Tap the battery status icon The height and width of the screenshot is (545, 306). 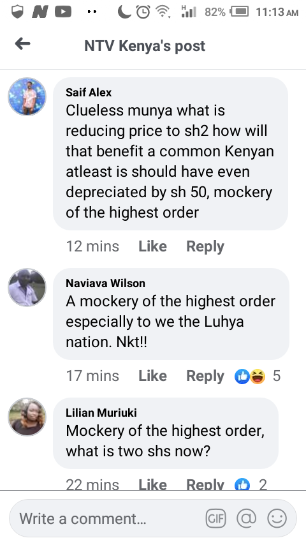tap(240, 12)
